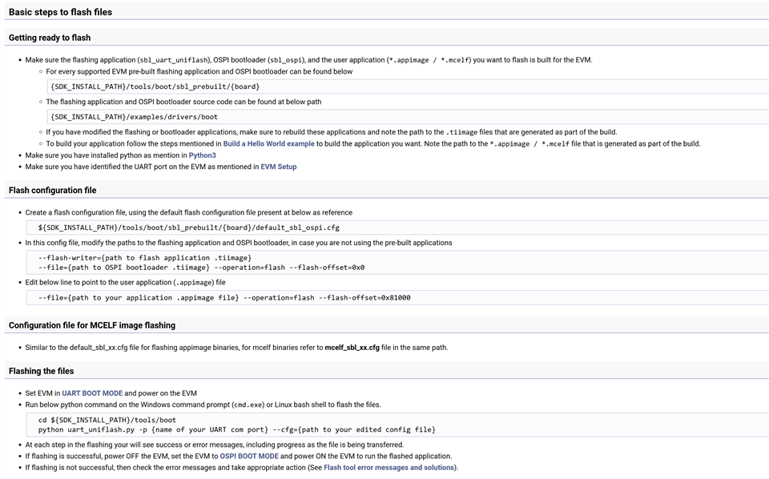Click the inline sbl_uart_uniflash code text
The height and width of the screenshot is (479, 769).
tap(174, 60)
